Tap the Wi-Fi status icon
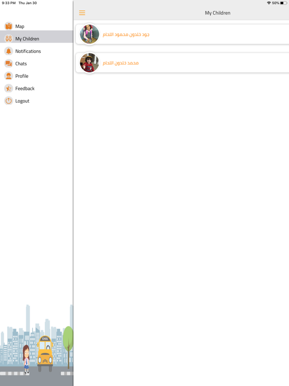The width and height of the screenshot is (289, 386). pos(269,3)
